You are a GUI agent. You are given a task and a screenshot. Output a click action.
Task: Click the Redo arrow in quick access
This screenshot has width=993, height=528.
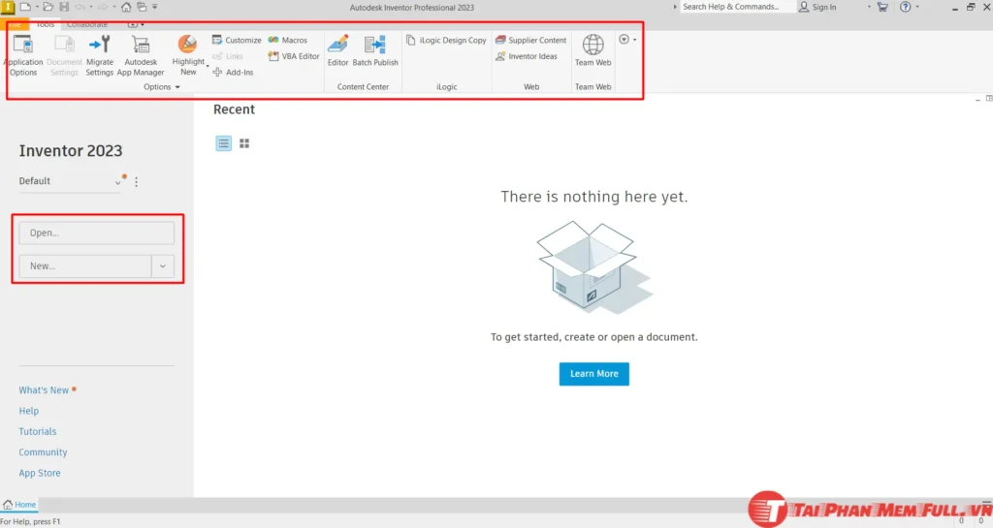tap(103, 7)
